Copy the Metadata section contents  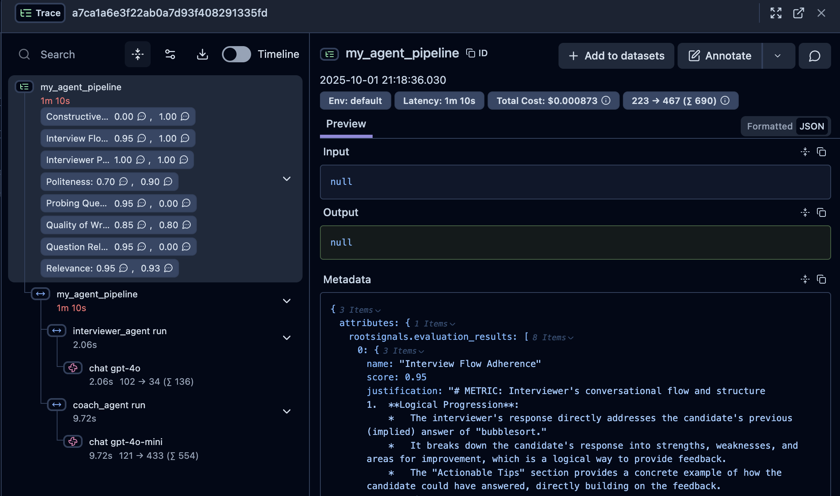[x=821, y=279]
